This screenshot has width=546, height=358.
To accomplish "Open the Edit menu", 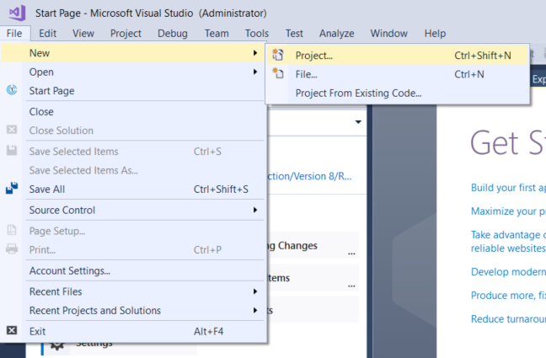I will tap(47, 34).
